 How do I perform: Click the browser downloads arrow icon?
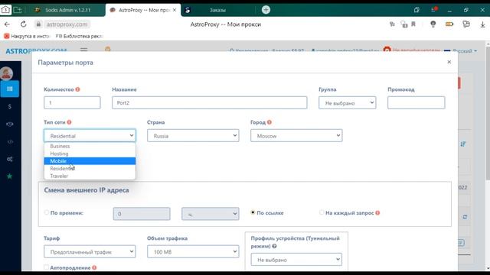click(x=482, y=24)
